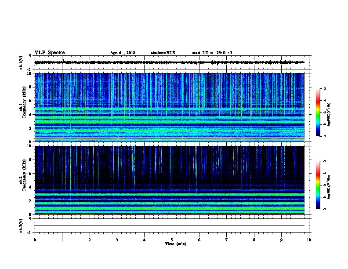Click the "-7" label on ch.2 color bar
This screenshot has height=269, width=348.
[x=324, y=209]
